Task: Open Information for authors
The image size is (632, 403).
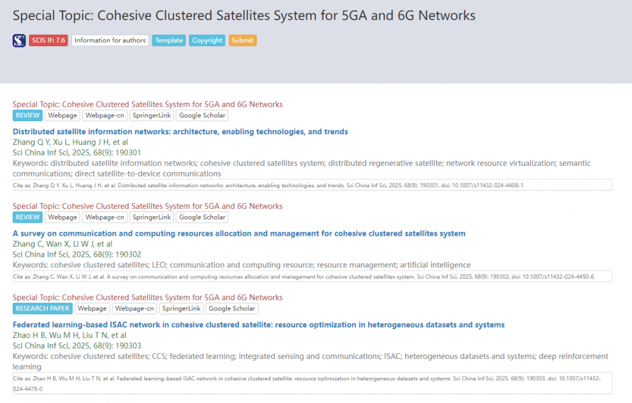Action: tap(110, 40)
